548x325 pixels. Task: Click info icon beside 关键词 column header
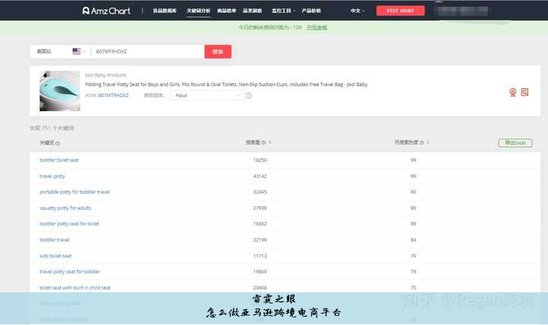58,143
